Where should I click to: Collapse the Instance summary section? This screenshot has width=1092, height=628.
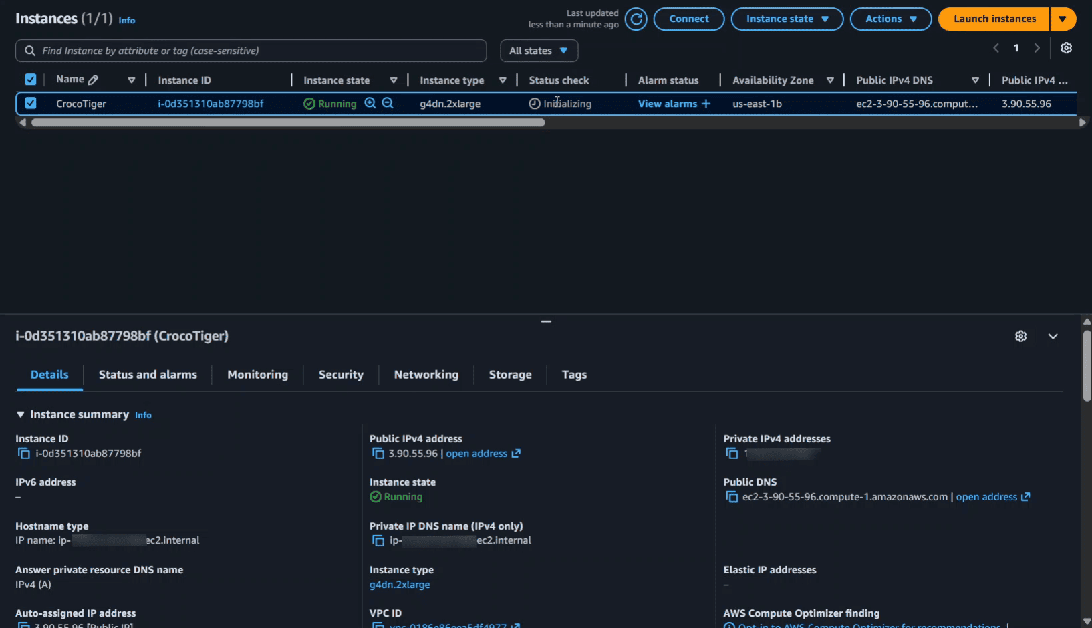tap(21, 415)
